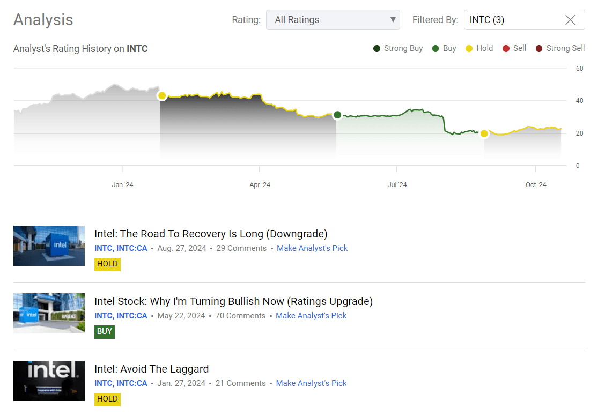Toggle the Strong Buy legend item
This screenshot has height=416, width=598.
click(398, 48)
